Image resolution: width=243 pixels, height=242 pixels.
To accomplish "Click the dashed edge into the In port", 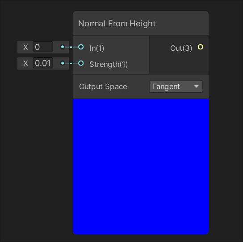I will point(71,47).
